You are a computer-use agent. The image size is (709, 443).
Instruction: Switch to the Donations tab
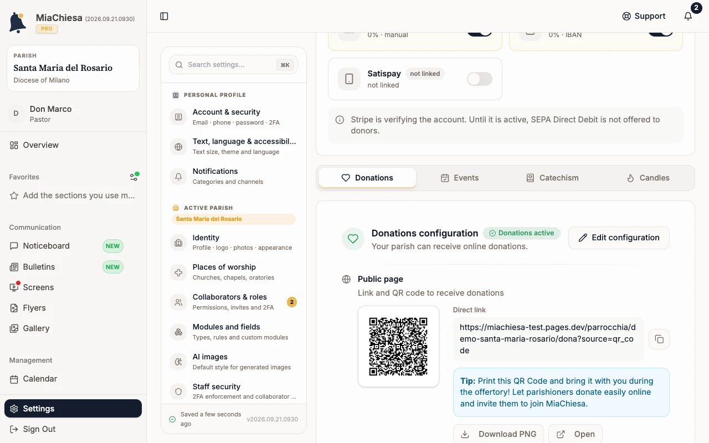(367, 178)
